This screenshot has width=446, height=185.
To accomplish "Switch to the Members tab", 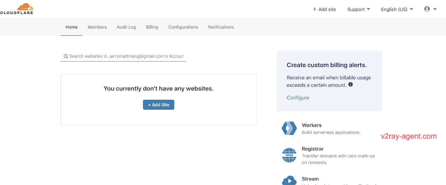I will coord(97,27).
